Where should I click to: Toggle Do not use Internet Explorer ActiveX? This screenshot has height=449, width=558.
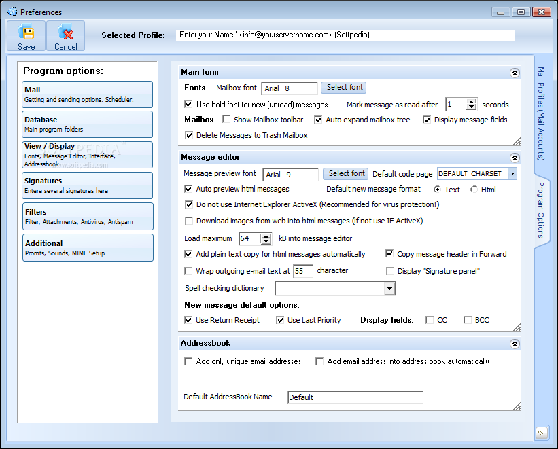189,204
